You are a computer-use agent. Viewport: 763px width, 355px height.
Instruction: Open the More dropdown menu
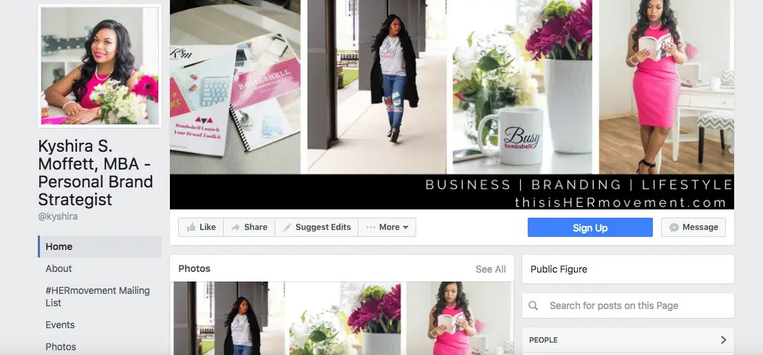387,227
